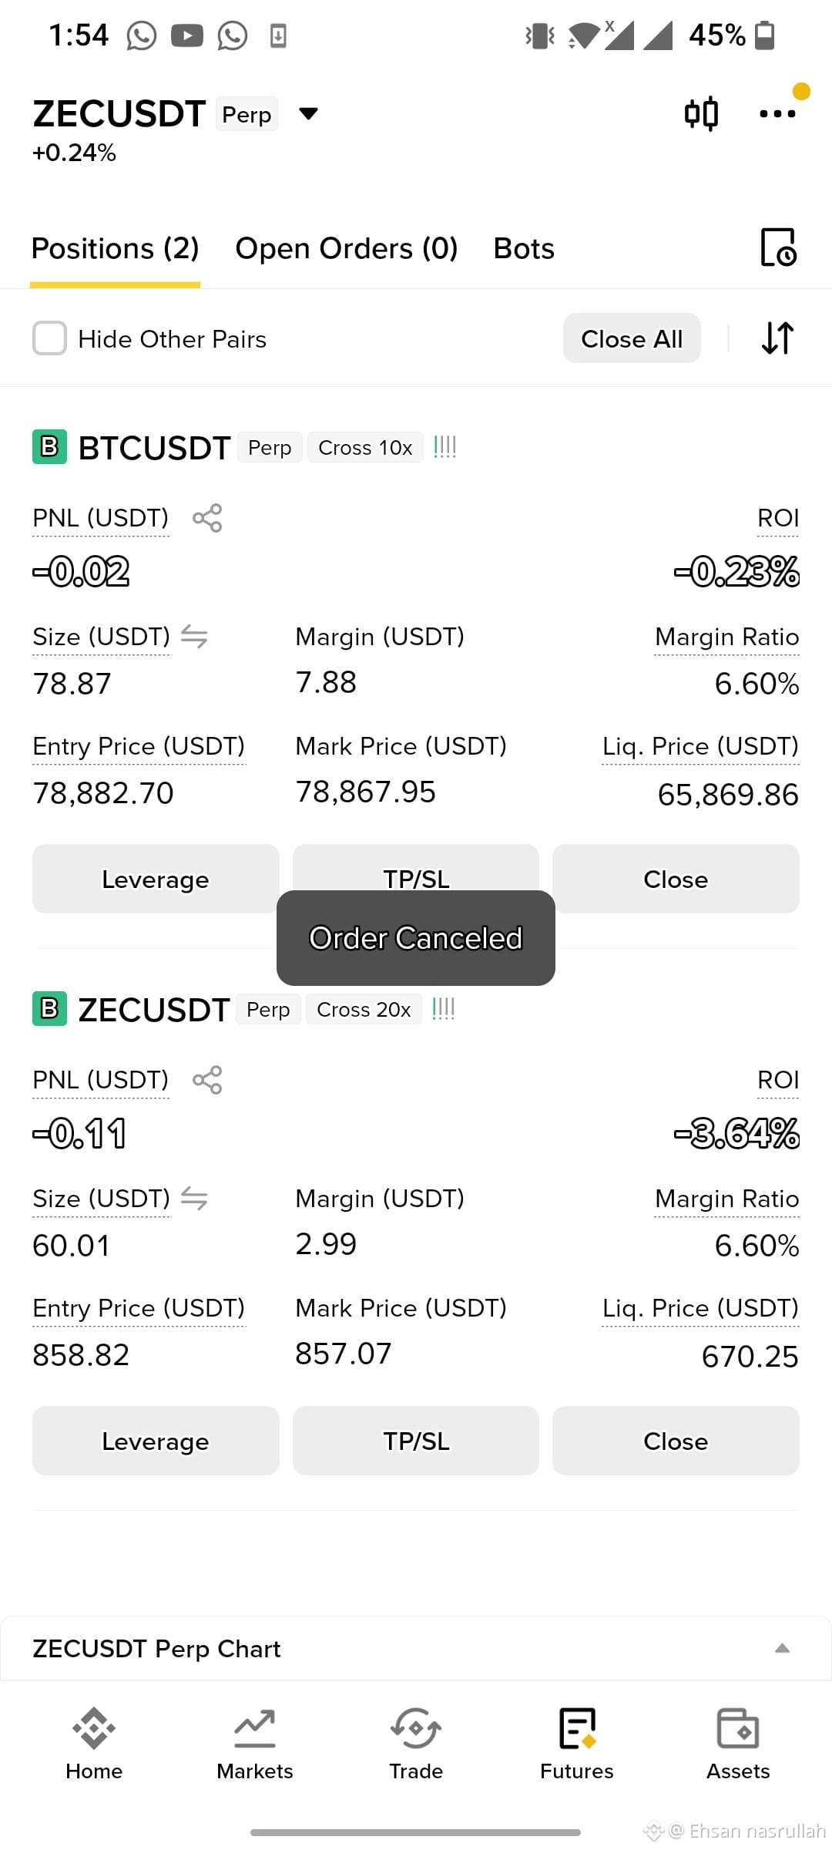Tap the Close All button

[x=632, y=338]
